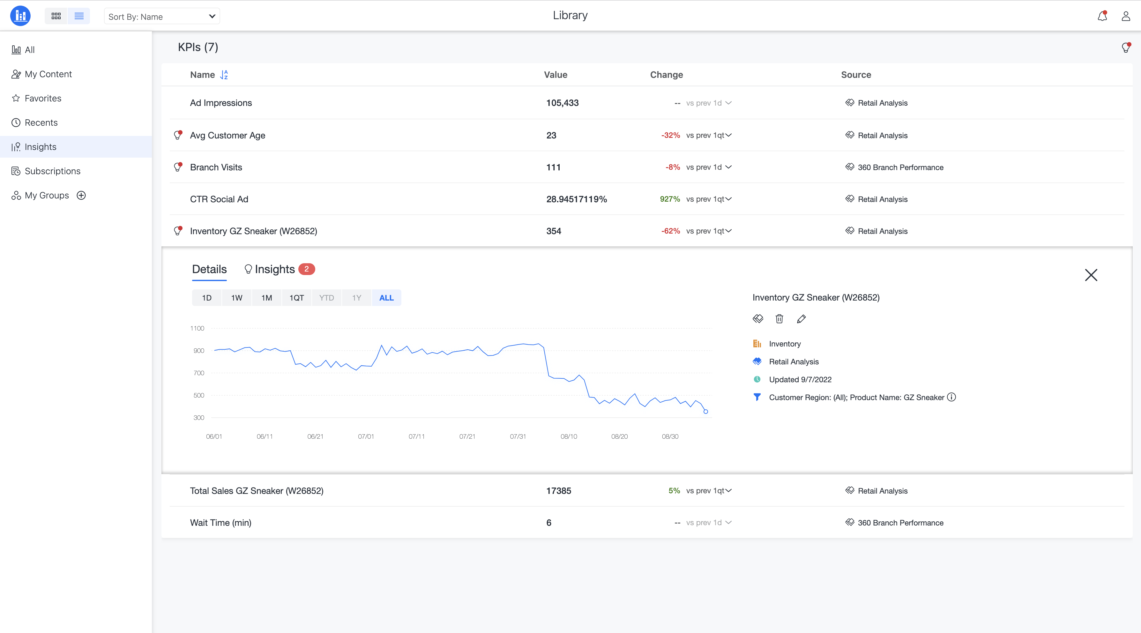The height and width of the screenshot is (633, 1141).
Task: Open the Sort By Name dropdown
Action: [162, 16]
